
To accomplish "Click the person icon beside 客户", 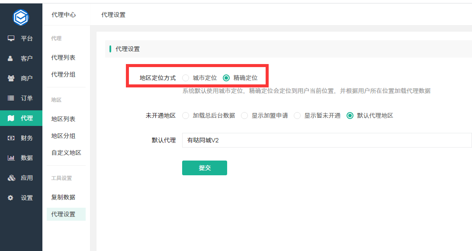I will (10, 58).
